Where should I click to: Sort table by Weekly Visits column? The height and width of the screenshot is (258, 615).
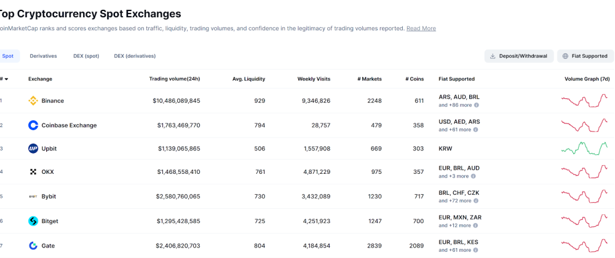coord(314,79)
